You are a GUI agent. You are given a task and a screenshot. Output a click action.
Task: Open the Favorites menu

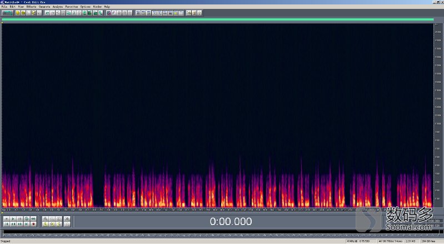(x=71, y=7)
